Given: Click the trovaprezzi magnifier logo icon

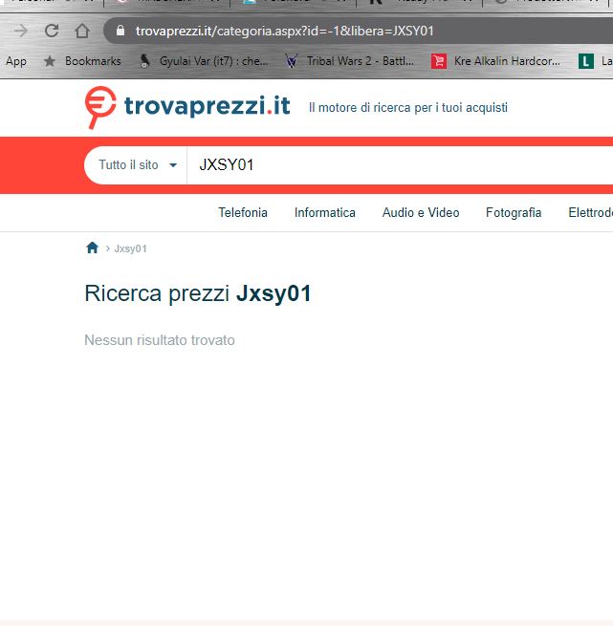Looking at the screenshot, I should 99,107.
